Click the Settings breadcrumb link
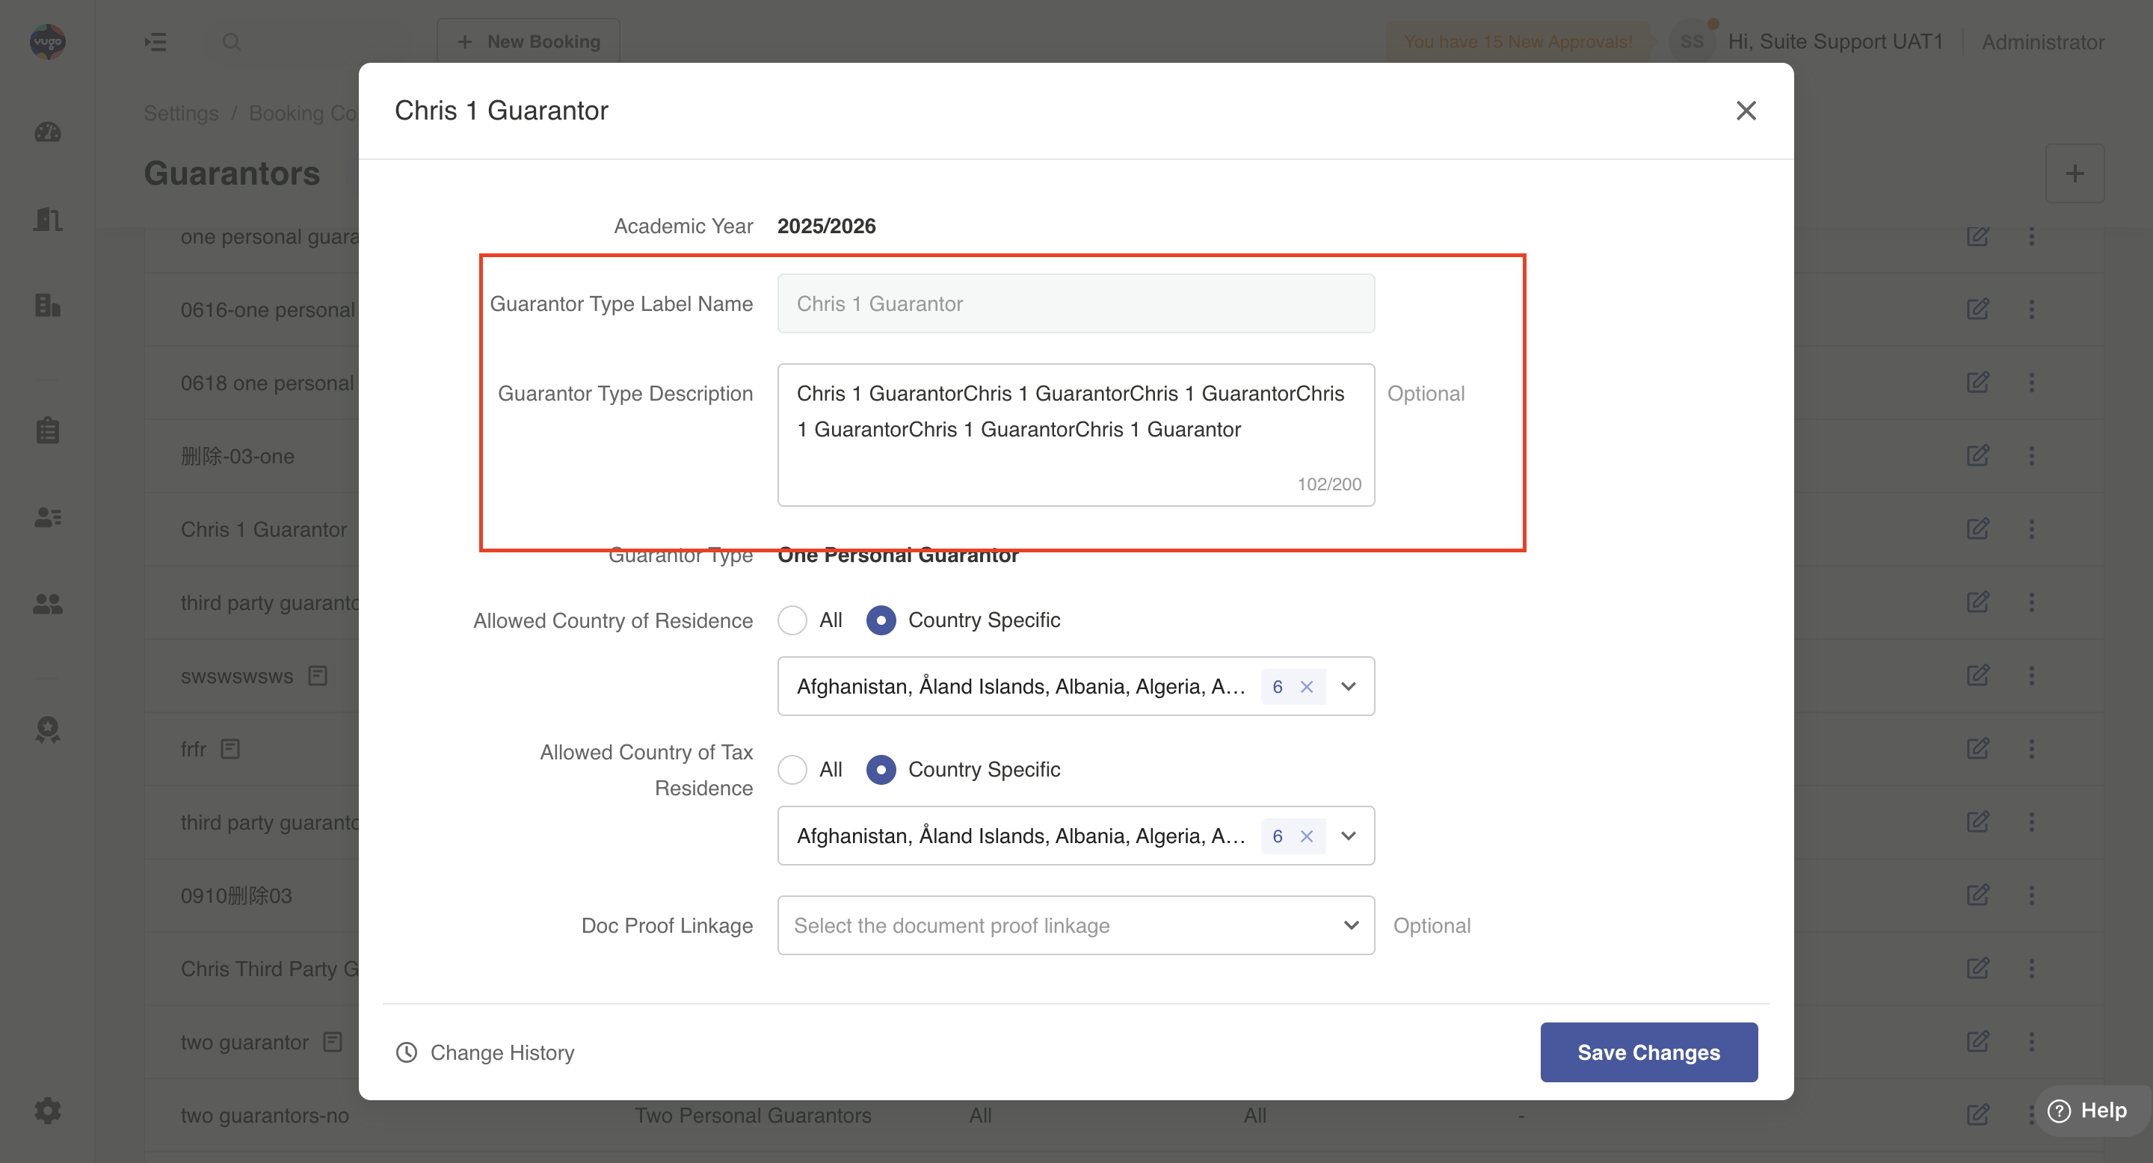The image size is (2153, 1163). click(x=180, y=113)
